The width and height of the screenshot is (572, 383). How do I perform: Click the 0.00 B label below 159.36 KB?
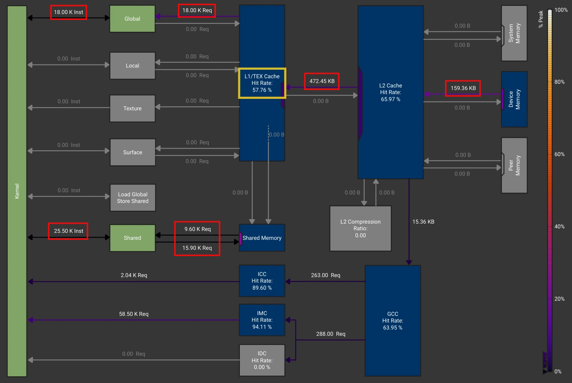point(462,108)
